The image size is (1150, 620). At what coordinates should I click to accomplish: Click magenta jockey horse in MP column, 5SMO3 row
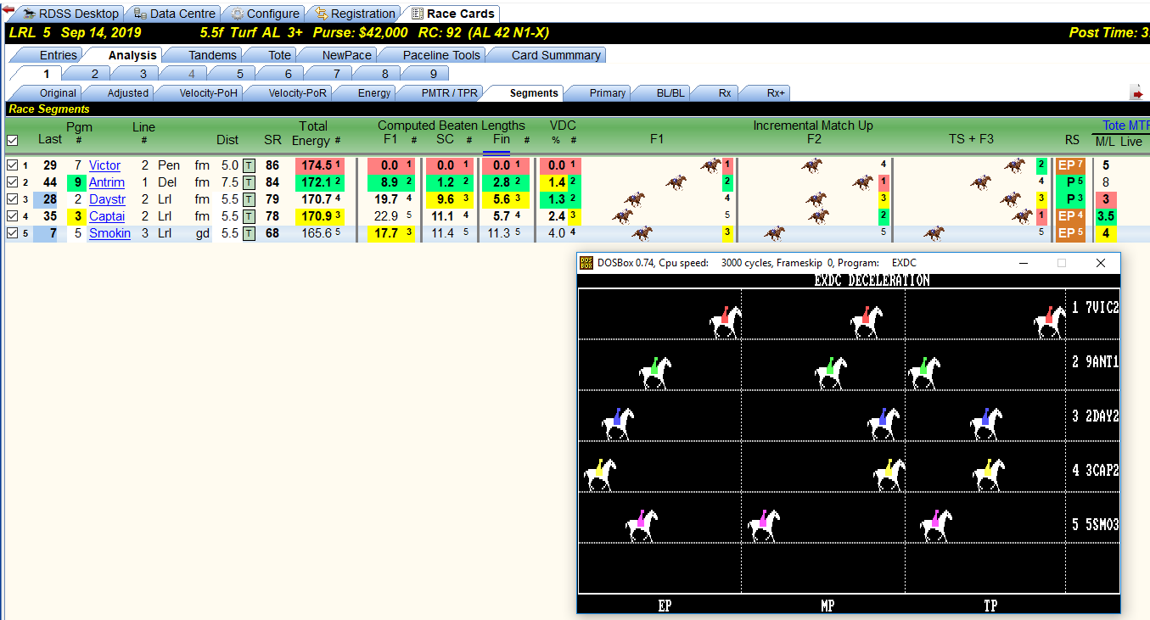click(764, 525)
